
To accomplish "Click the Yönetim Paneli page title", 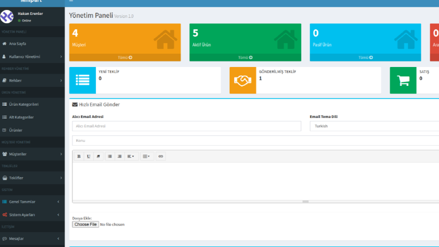I will (91, 15).
